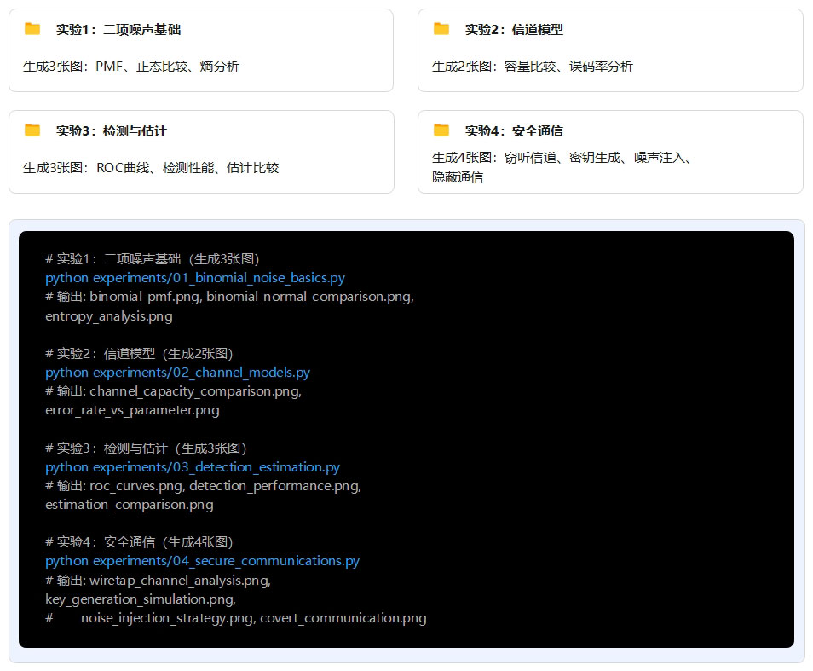
Task: Open the 实验2：信道模型 card title
Action: (x=514, y=30)
